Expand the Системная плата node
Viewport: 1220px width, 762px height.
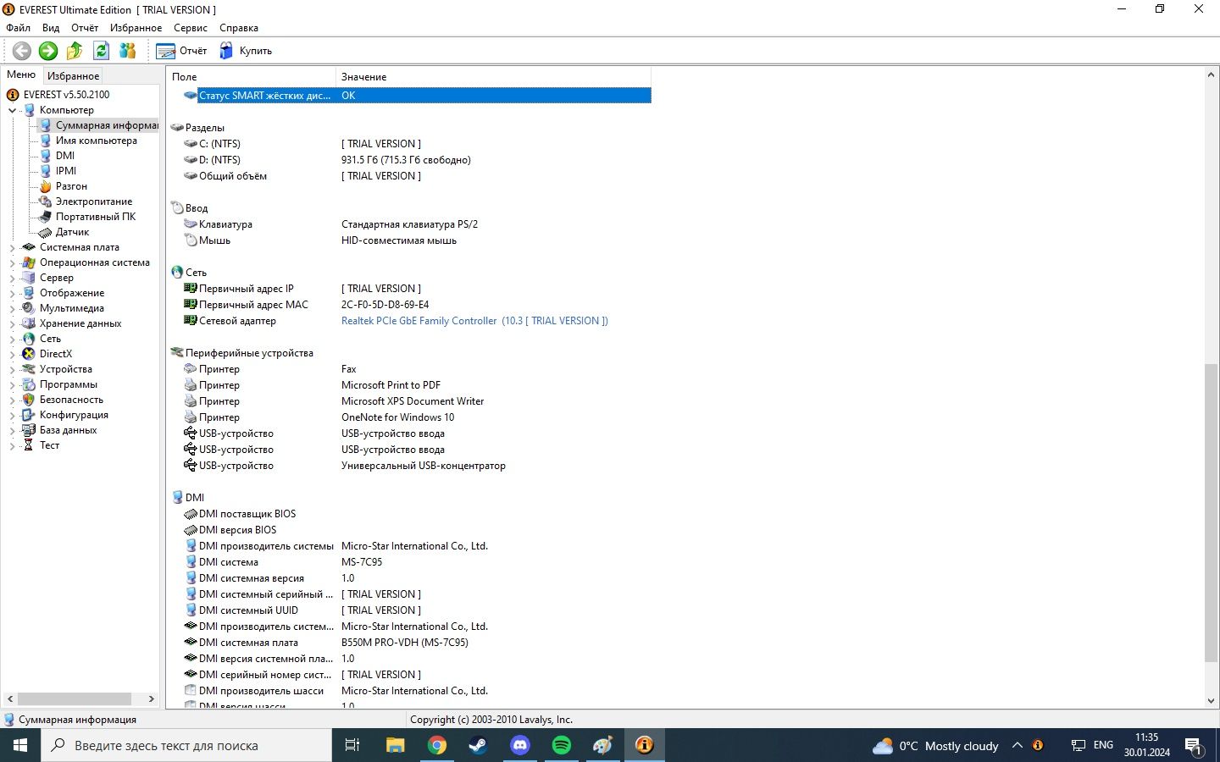coord(12,247)
